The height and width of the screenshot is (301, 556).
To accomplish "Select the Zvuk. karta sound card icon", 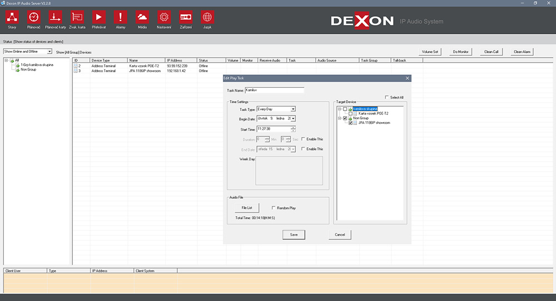I will [x=77, y=17].
